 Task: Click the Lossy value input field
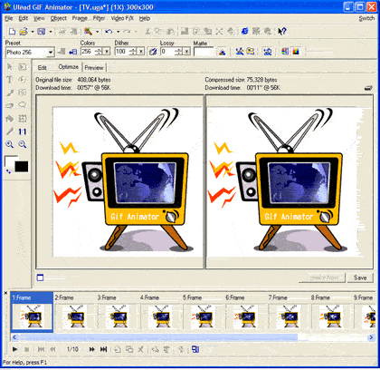168,52
